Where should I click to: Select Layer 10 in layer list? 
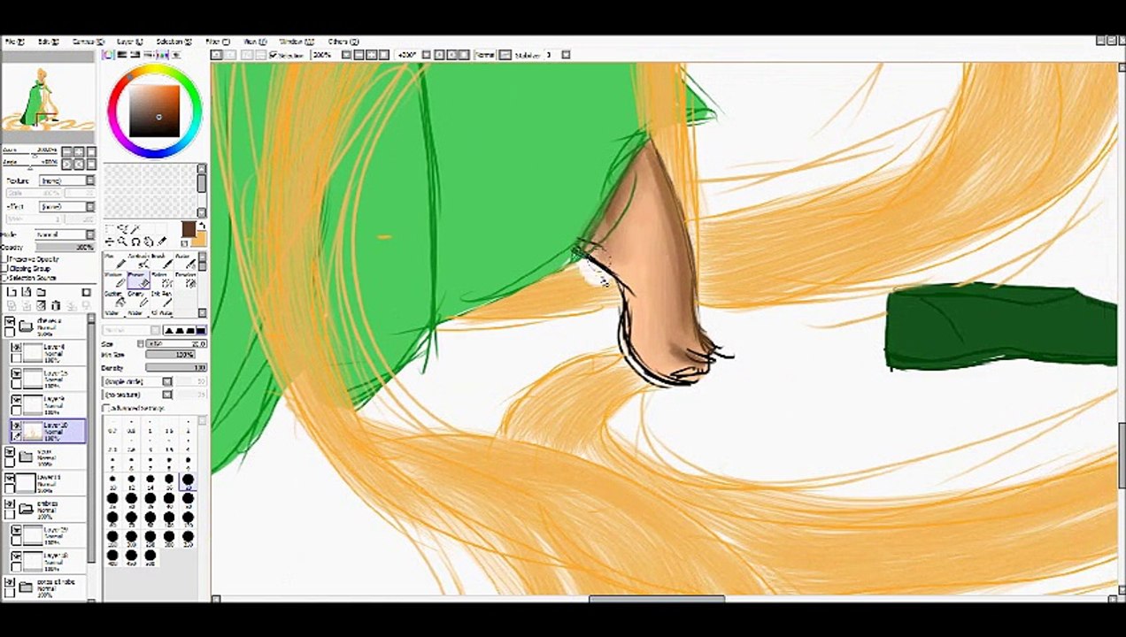click(x=49, y=431)
